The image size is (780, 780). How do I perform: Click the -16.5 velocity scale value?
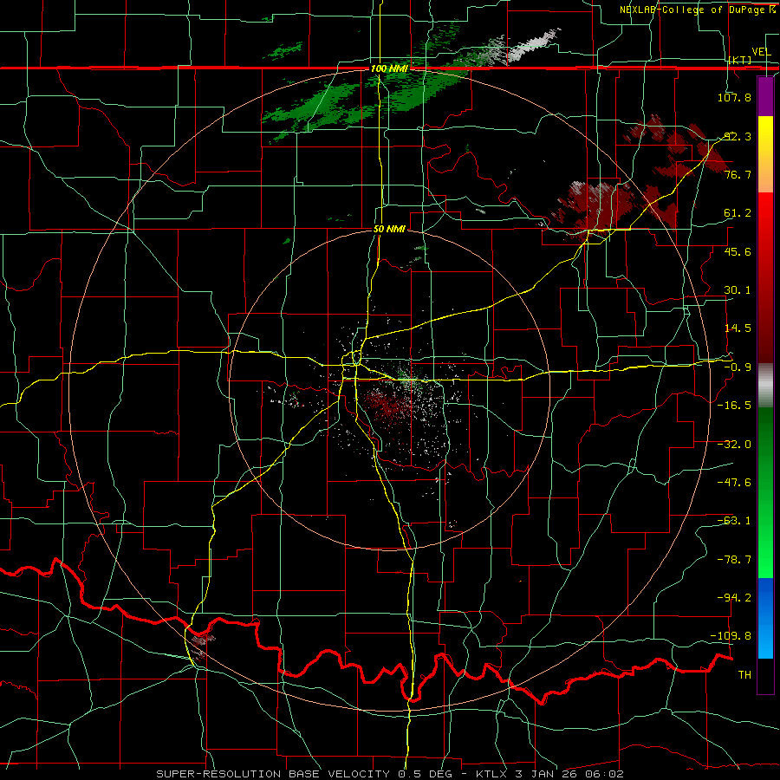click(x=734, y=406)
